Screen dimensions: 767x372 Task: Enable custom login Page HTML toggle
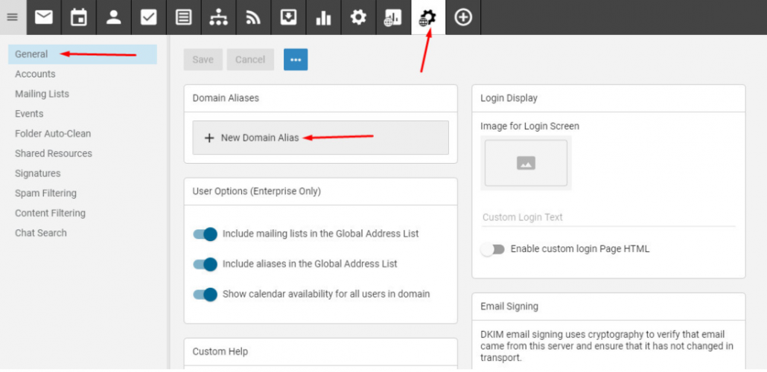[492, 249]
